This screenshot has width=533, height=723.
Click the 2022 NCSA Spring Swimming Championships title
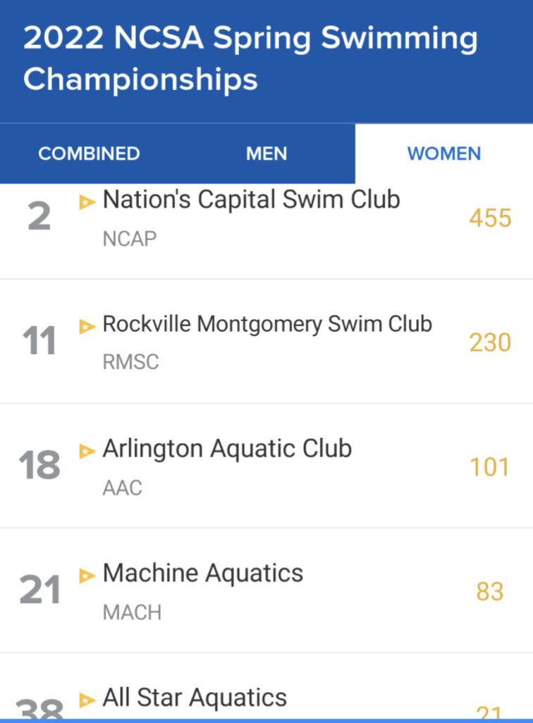pyautogui.click(x=251, y=58)
